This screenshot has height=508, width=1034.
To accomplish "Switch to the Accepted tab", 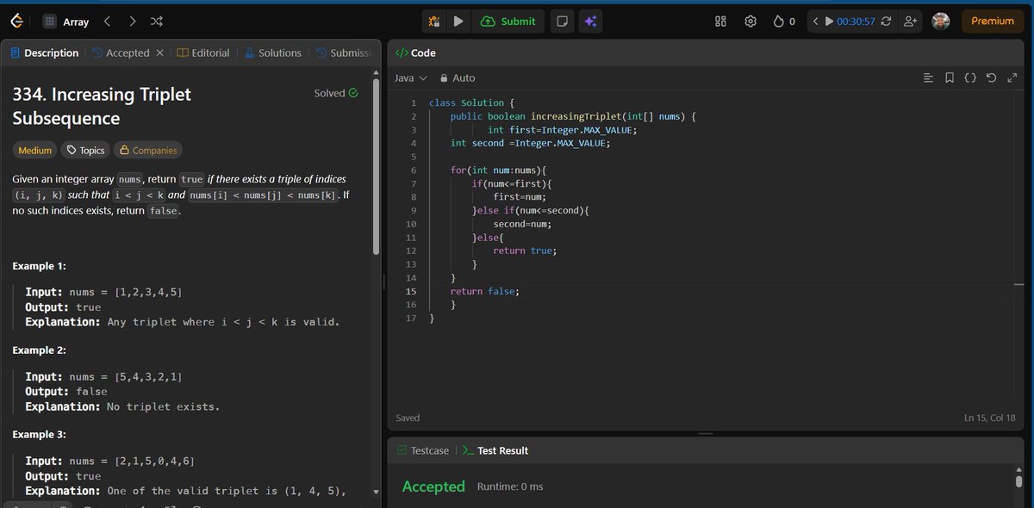I will point(121,53).
